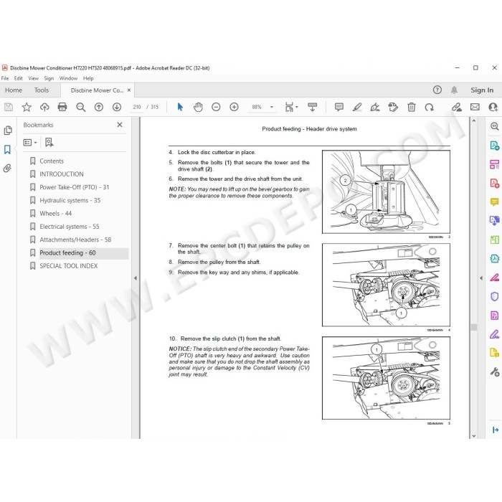Open Page Thumbnails panel icon
This screenshot has width=502, height=502.
click(8, 131)
